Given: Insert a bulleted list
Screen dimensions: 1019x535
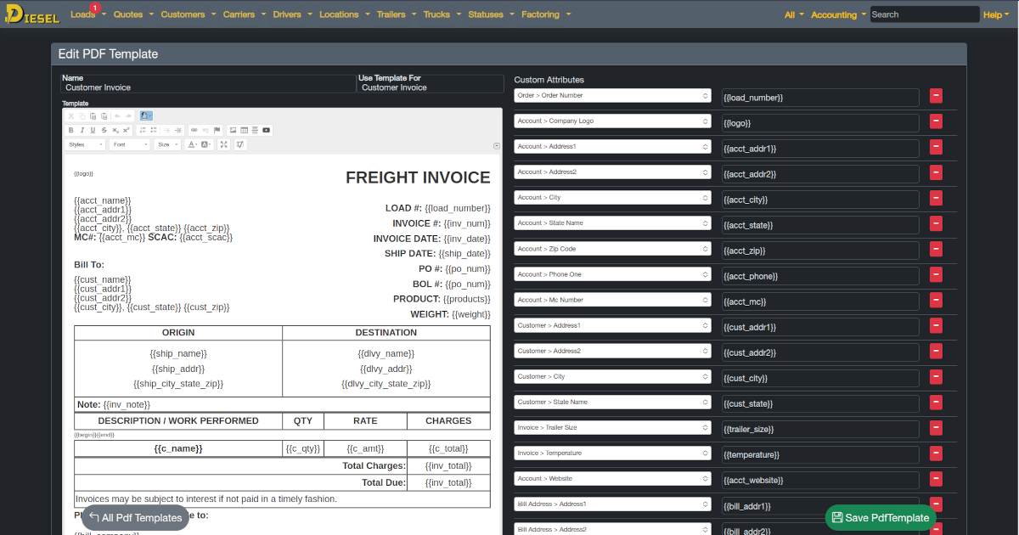Looking at the screenshot, I should [x=154, y=130].
